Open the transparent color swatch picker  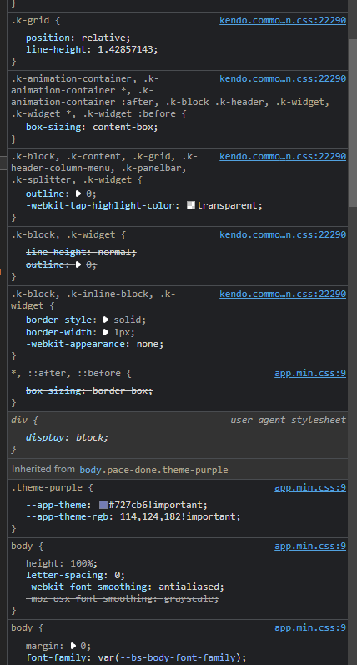click(x=191, y=206)
